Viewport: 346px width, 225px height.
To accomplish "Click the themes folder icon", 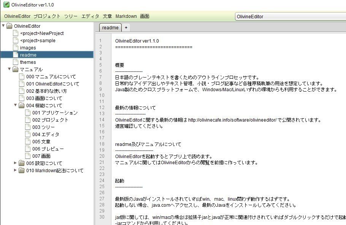I will point(15,62).
